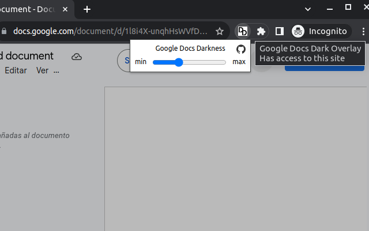Open the Editar menu

tap(16, 70)
